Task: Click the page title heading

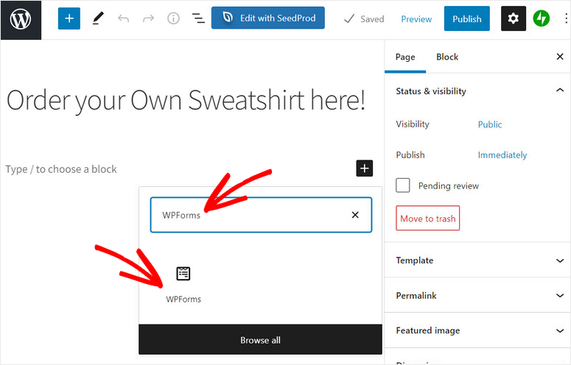Action: (186, 100)
